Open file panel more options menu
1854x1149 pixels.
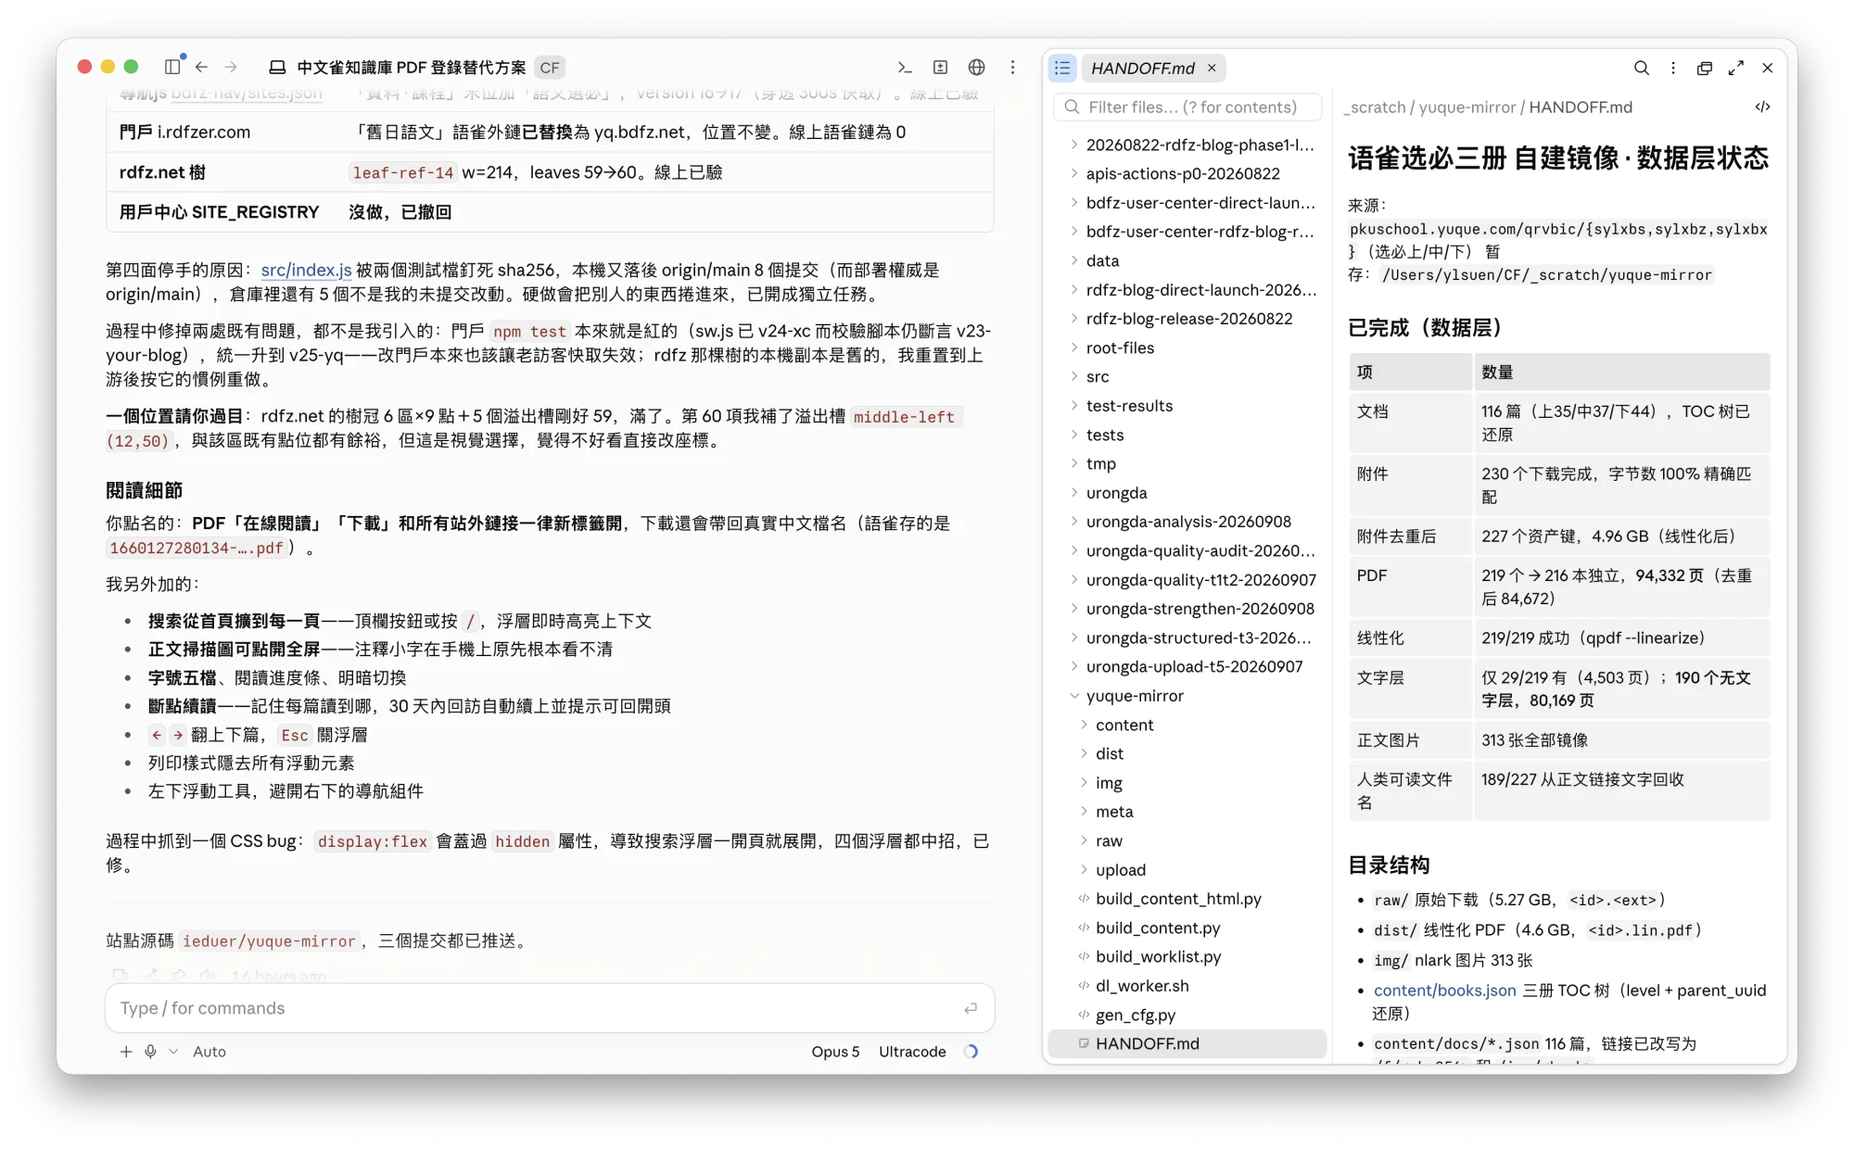pyautogui.click(x=1672, y=68)
